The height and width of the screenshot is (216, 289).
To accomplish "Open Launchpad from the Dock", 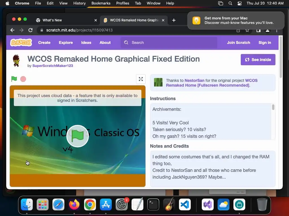I will pos(43,204).
